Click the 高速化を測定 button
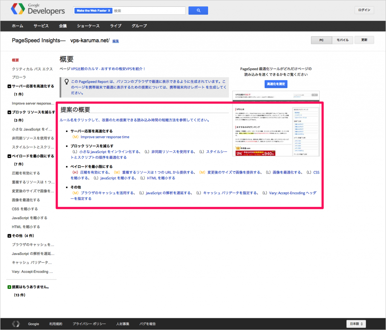The width and height of the screenshot is (386, 330). 276,84
